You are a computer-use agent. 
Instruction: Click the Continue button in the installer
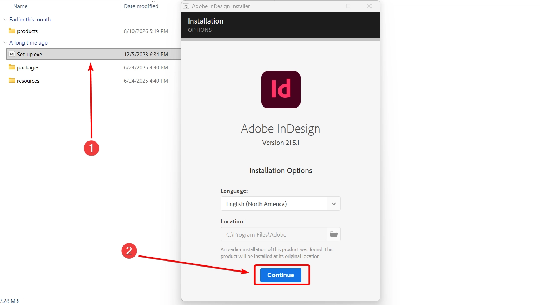pos(281,275)
